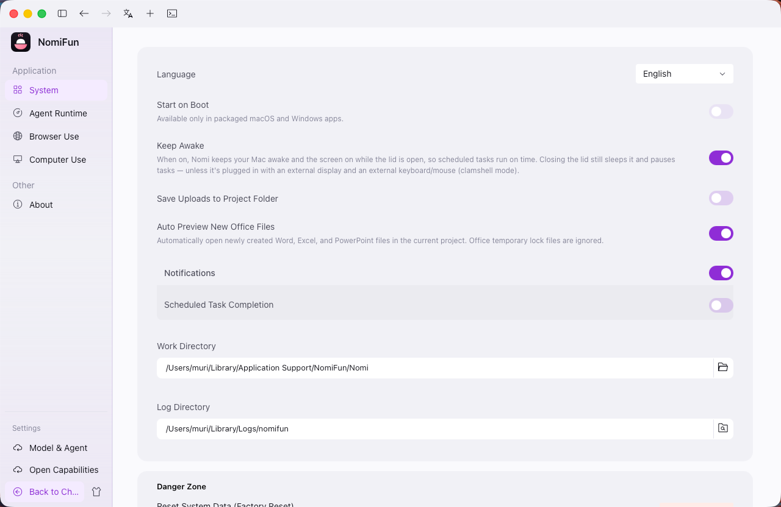Open the translate language icon

(x=128, y=13)
